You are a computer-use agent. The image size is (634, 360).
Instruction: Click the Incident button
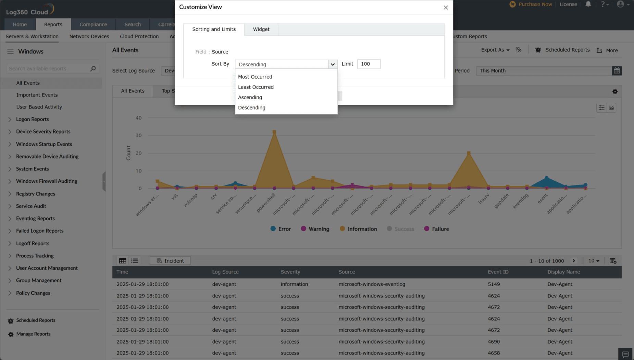coord(170,260)
